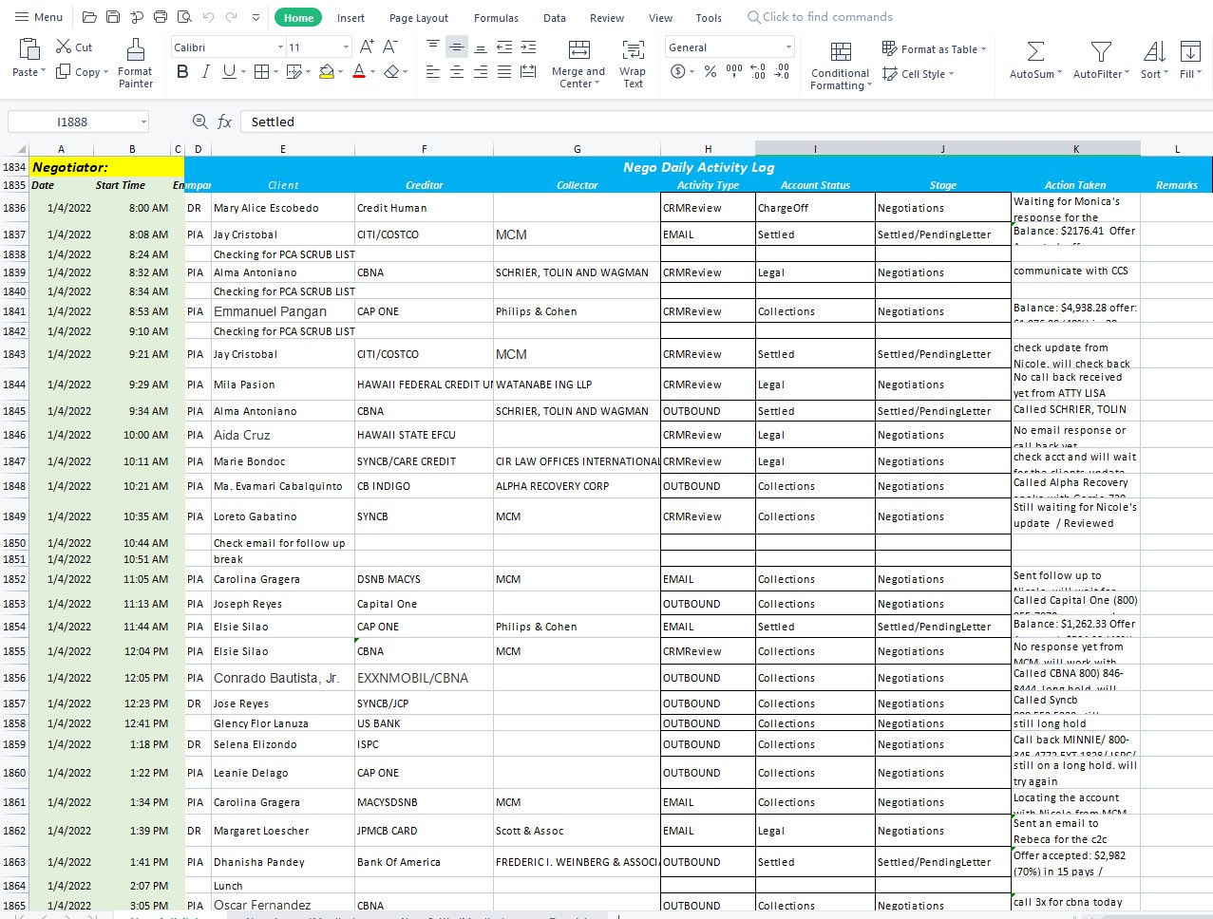Apply the percent style icon
The height and width of the screenshot is (919, 1213).
710,71
